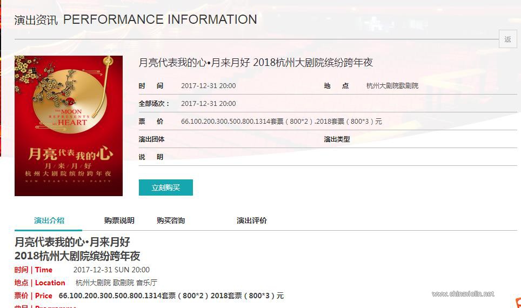Click the 全部场次 session date value
Screen dimensions: 521x308
point(208,104)
